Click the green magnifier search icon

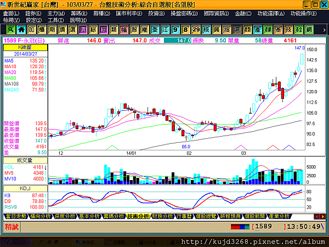[11, 30]
